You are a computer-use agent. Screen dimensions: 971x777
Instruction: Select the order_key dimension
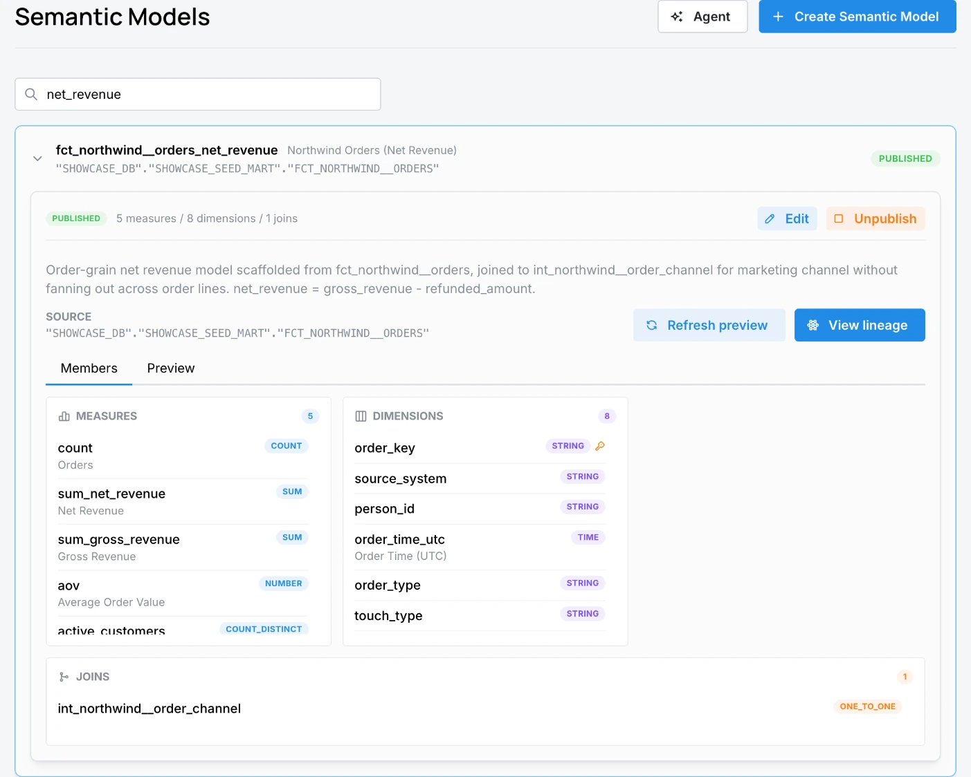tap(480, 447)
